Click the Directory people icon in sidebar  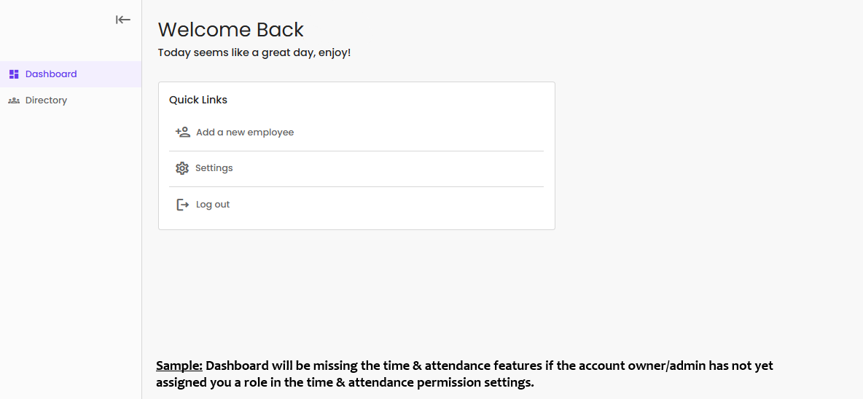(14, 100)
